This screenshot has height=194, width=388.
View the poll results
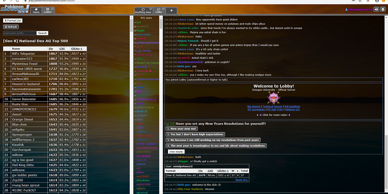point(176,151)
